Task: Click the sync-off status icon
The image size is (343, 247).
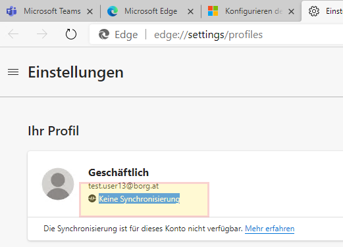Action: [92, 198]
